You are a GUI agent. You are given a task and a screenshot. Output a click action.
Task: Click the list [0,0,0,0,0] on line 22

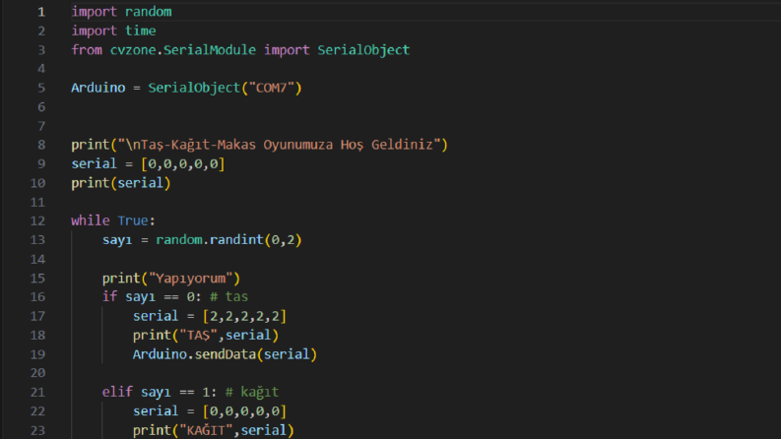click(x=244, y=411)
